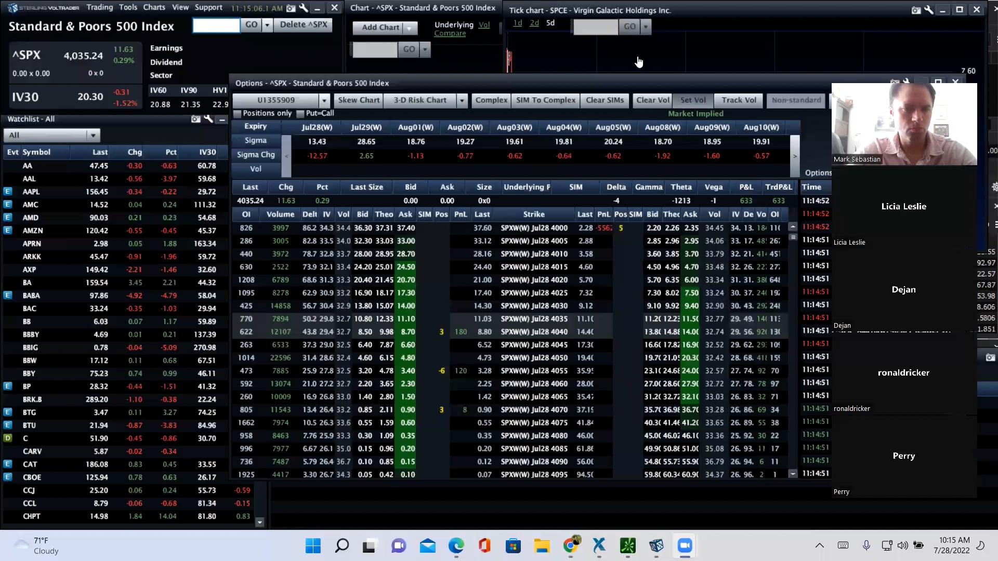Open 3-D Risk Chart dropdown arrow
Screen dimensions: 998x561
coord(462,100)
